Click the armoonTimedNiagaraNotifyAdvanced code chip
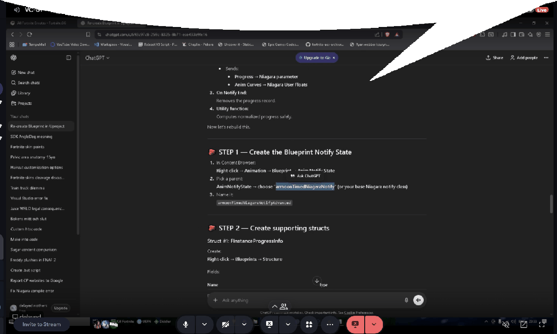Screen dimensions: 557x334 [x=255, y=203]
